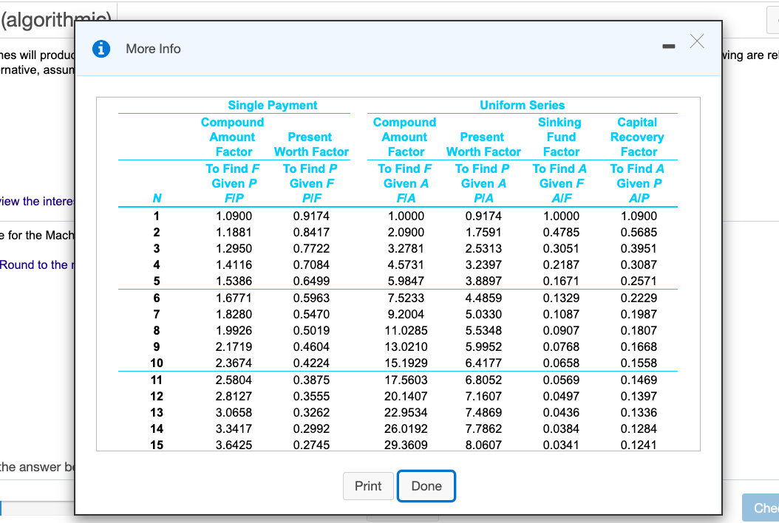The width and height of the screenshot is (779, 523).
Task: Click the F/P column symbol
Action: click(234, 198)
